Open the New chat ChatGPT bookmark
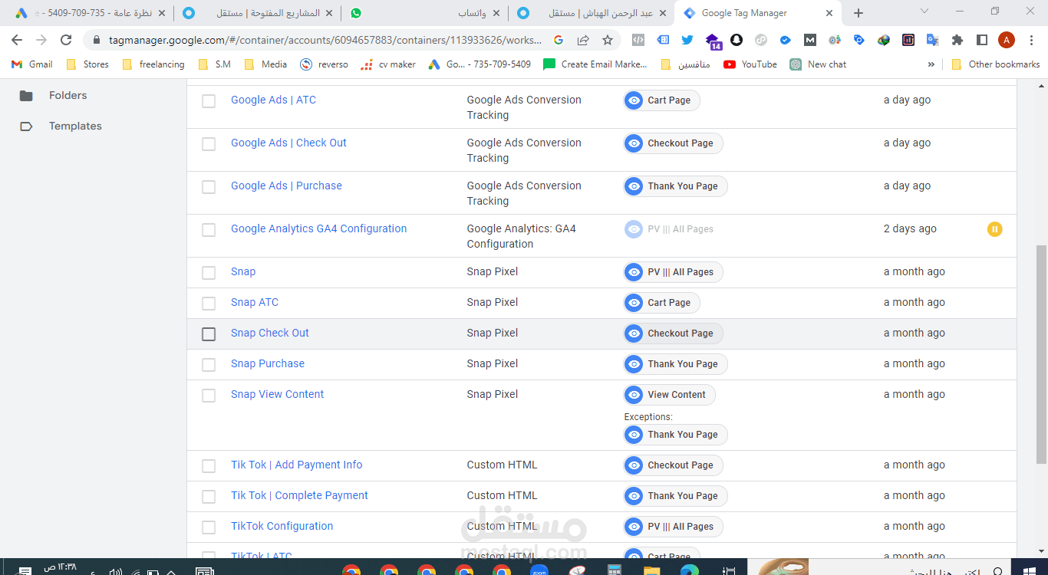The image size is (1048, 575). point(818,64)
